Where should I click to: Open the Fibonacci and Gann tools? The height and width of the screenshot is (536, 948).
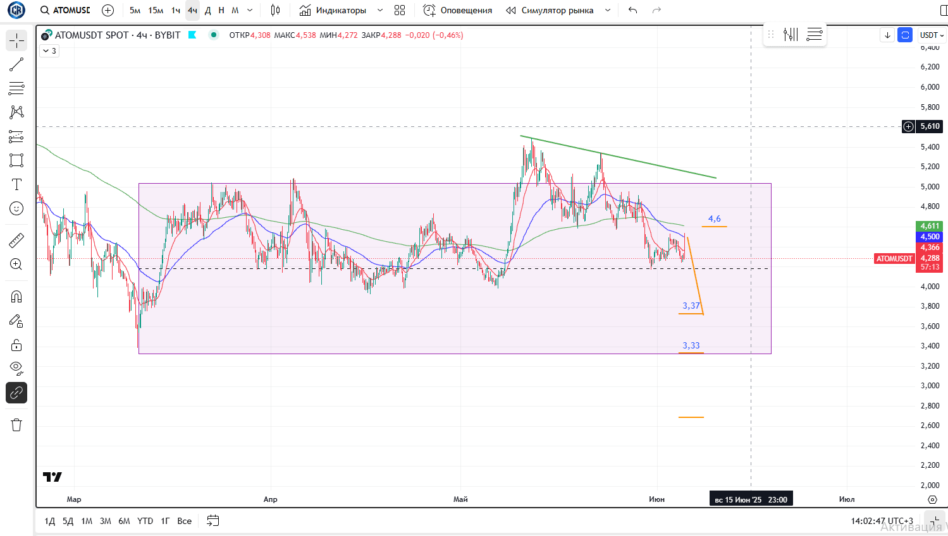[16, 88]
